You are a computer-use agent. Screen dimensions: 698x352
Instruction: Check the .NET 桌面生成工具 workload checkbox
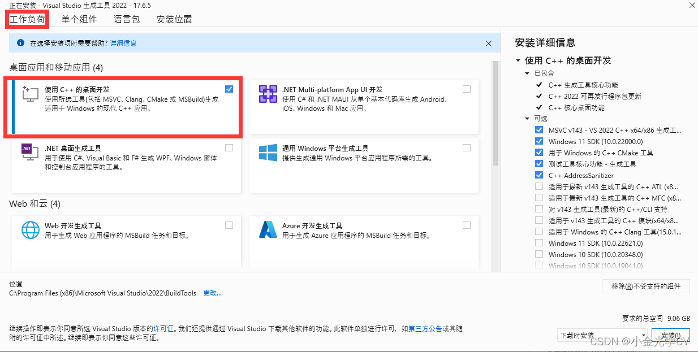click(x=229, y=148)
